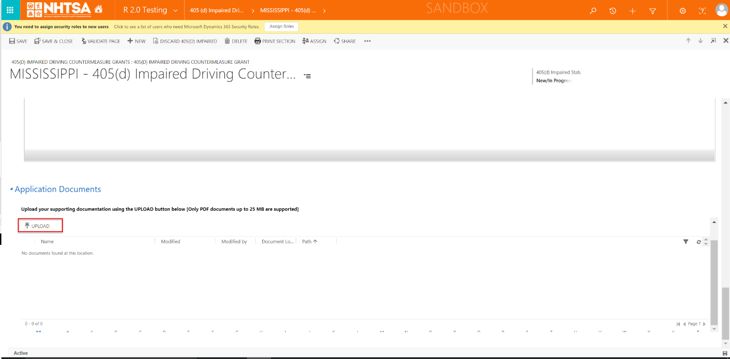730x359 pixels.
Task: Click the New/In Progress status value
Action: click(x=554, y=81)
